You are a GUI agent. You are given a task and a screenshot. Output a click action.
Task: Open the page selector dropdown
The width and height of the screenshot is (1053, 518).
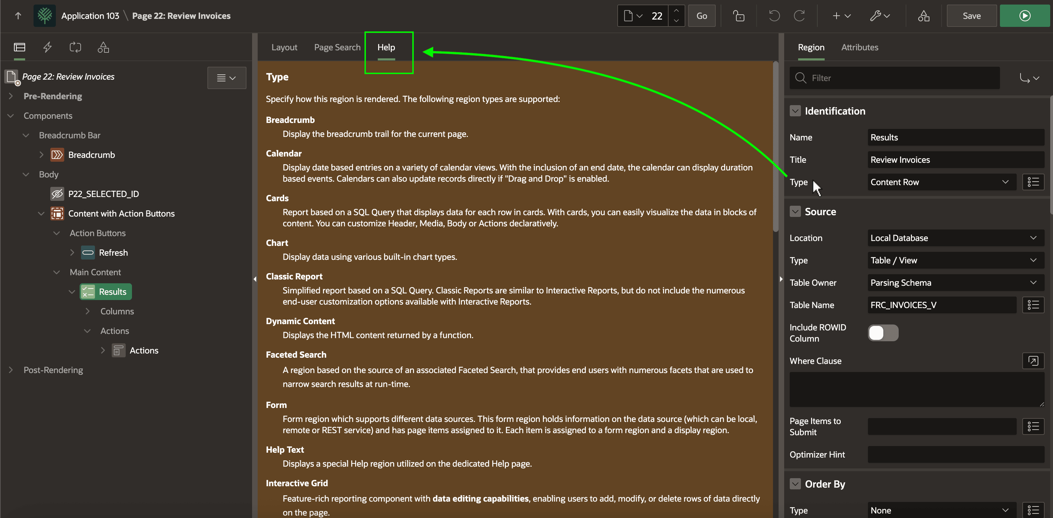(633, 16)
